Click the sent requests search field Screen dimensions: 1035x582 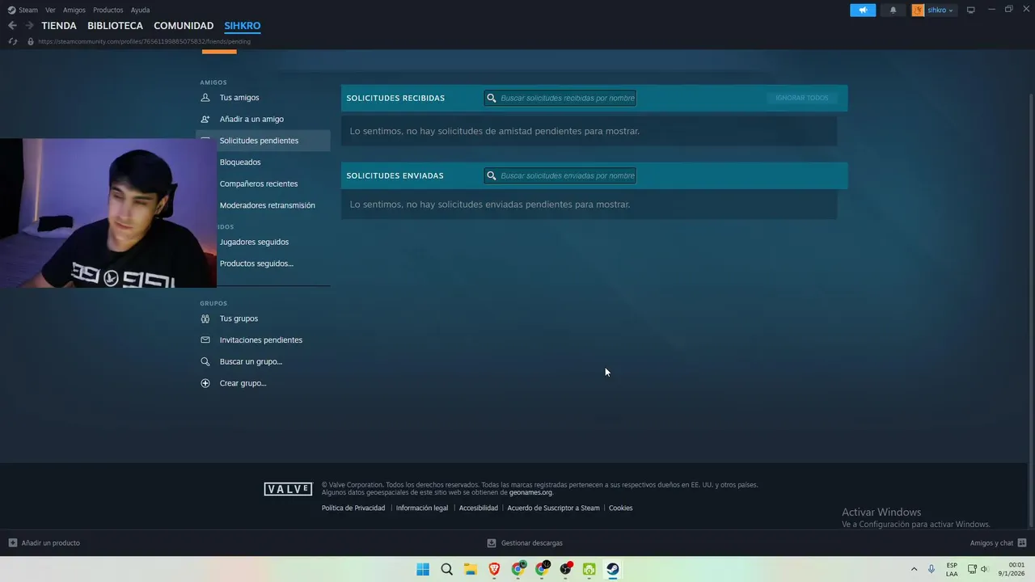(x=560, y=175)
